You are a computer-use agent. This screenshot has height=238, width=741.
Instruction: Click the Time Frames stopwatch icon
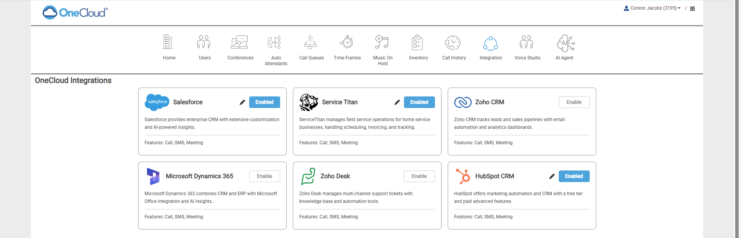click(x=347, y=42)
